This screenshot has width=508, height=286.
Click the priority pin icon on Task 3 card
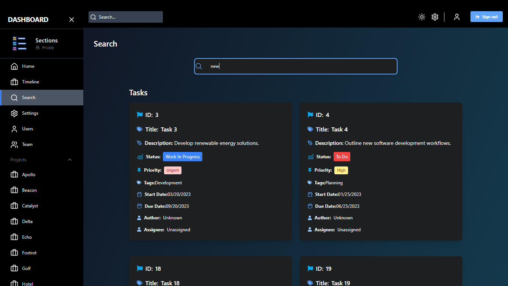[139, 170]
